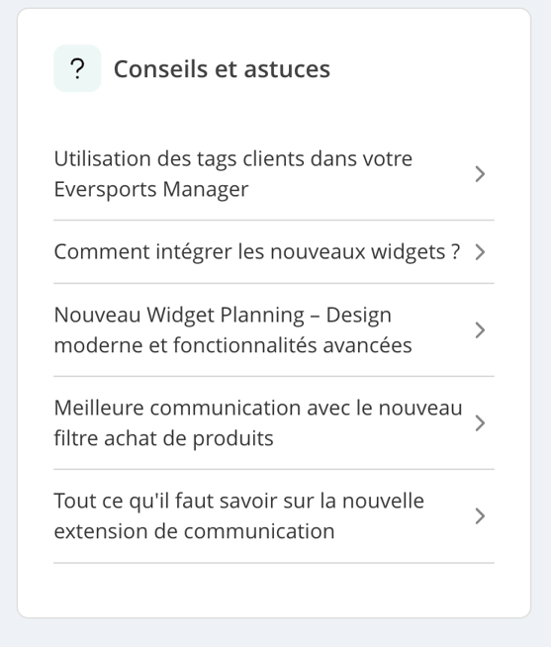Click the word 'widgets ?' in second tip
The image size is (551, 647).
click(415, 252)
